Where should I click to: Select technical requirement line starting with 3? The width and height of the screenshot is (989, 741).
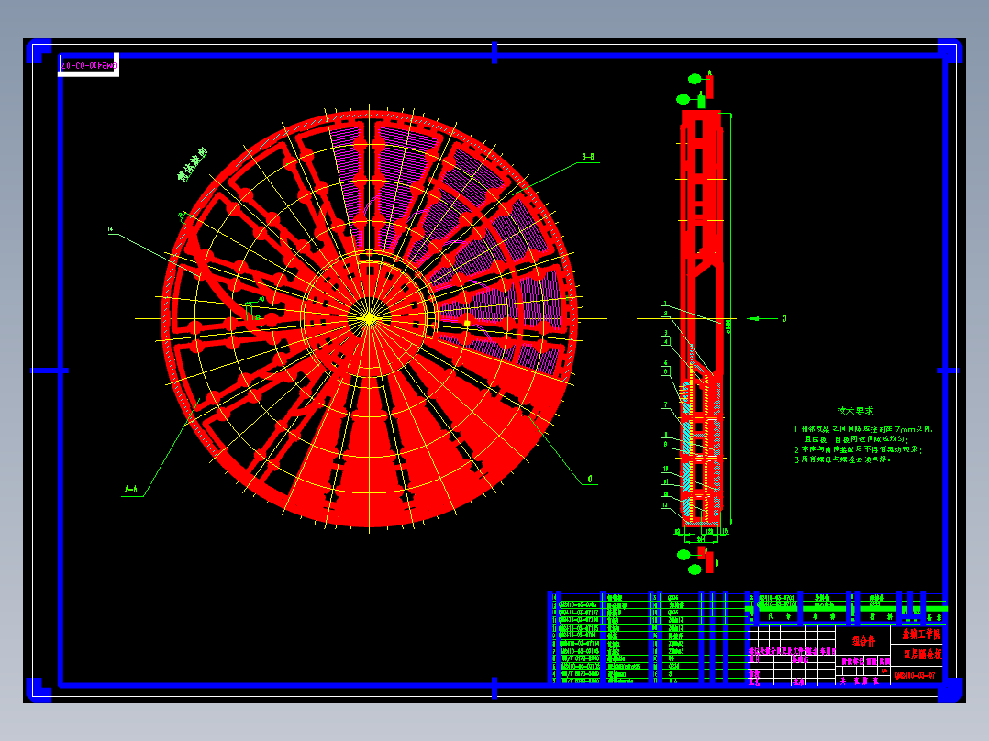[842, 459]
